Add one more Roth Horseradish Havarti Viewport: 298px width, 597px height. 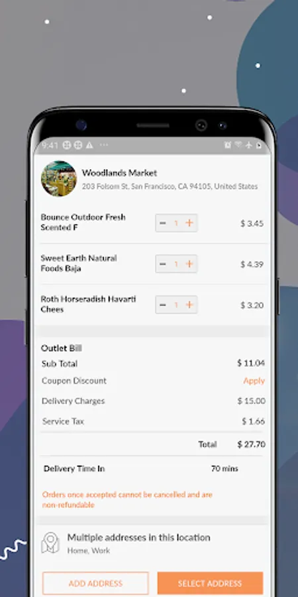(x=189, y=304)
